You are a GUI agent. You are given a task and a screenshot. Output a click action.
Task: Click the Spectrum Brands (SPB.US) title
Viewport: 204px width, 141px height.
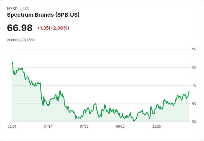(43, 15)
